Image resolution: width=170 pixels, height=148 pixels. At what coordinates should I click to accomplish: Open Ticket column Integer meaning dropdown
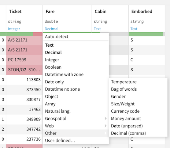14,29
